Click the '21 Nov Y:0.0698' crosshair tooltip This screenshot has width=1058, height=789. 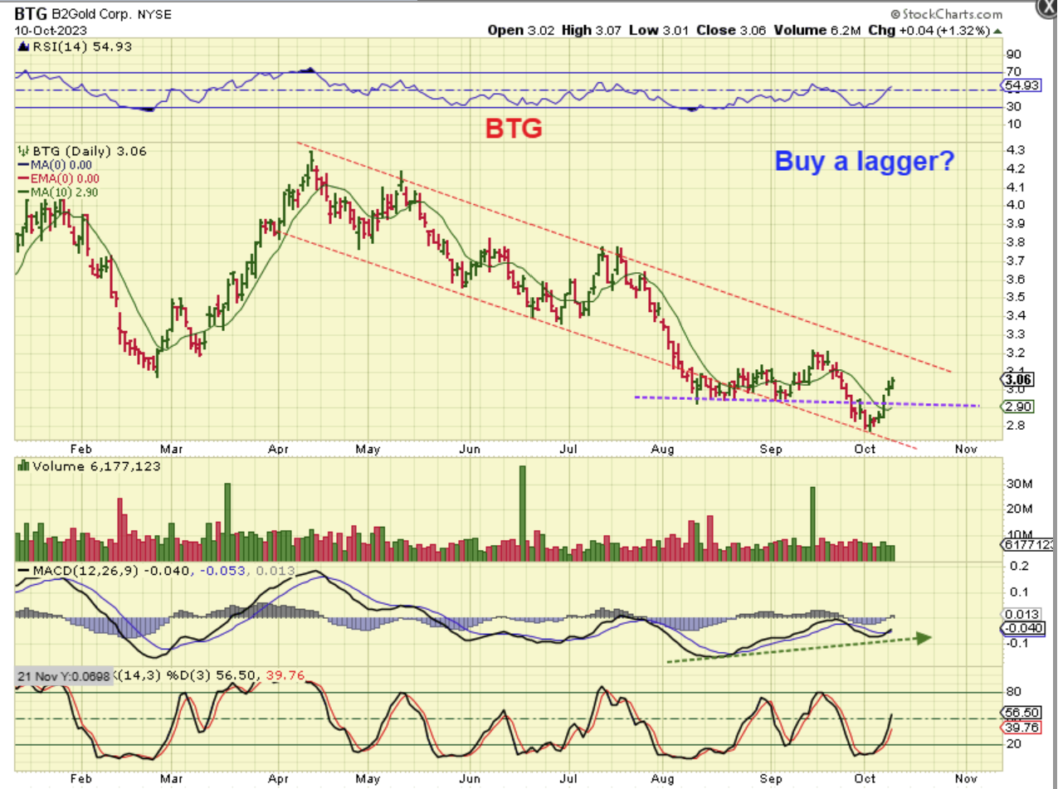coord(66,678)
